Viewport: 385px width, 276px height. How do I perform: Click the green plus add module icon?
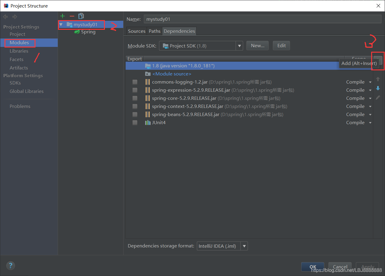[x=63, y=16]
